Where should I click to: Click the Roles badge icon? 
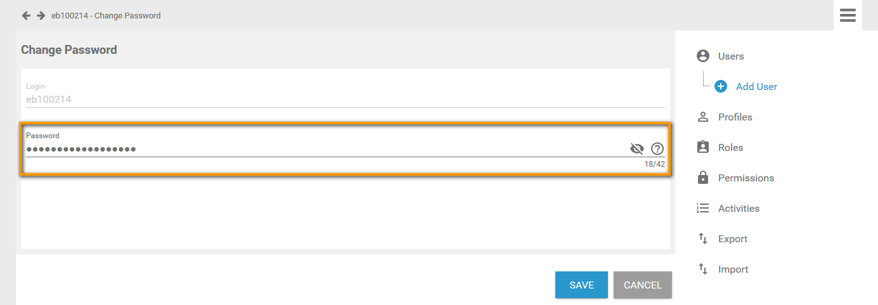point(702,147)
